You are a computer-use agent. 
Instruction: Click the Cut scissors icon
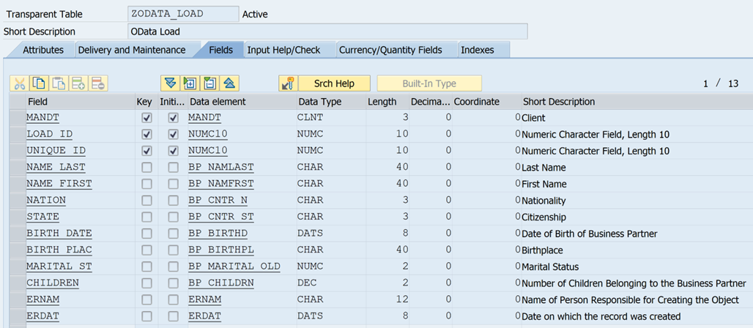tap(19, 83)
